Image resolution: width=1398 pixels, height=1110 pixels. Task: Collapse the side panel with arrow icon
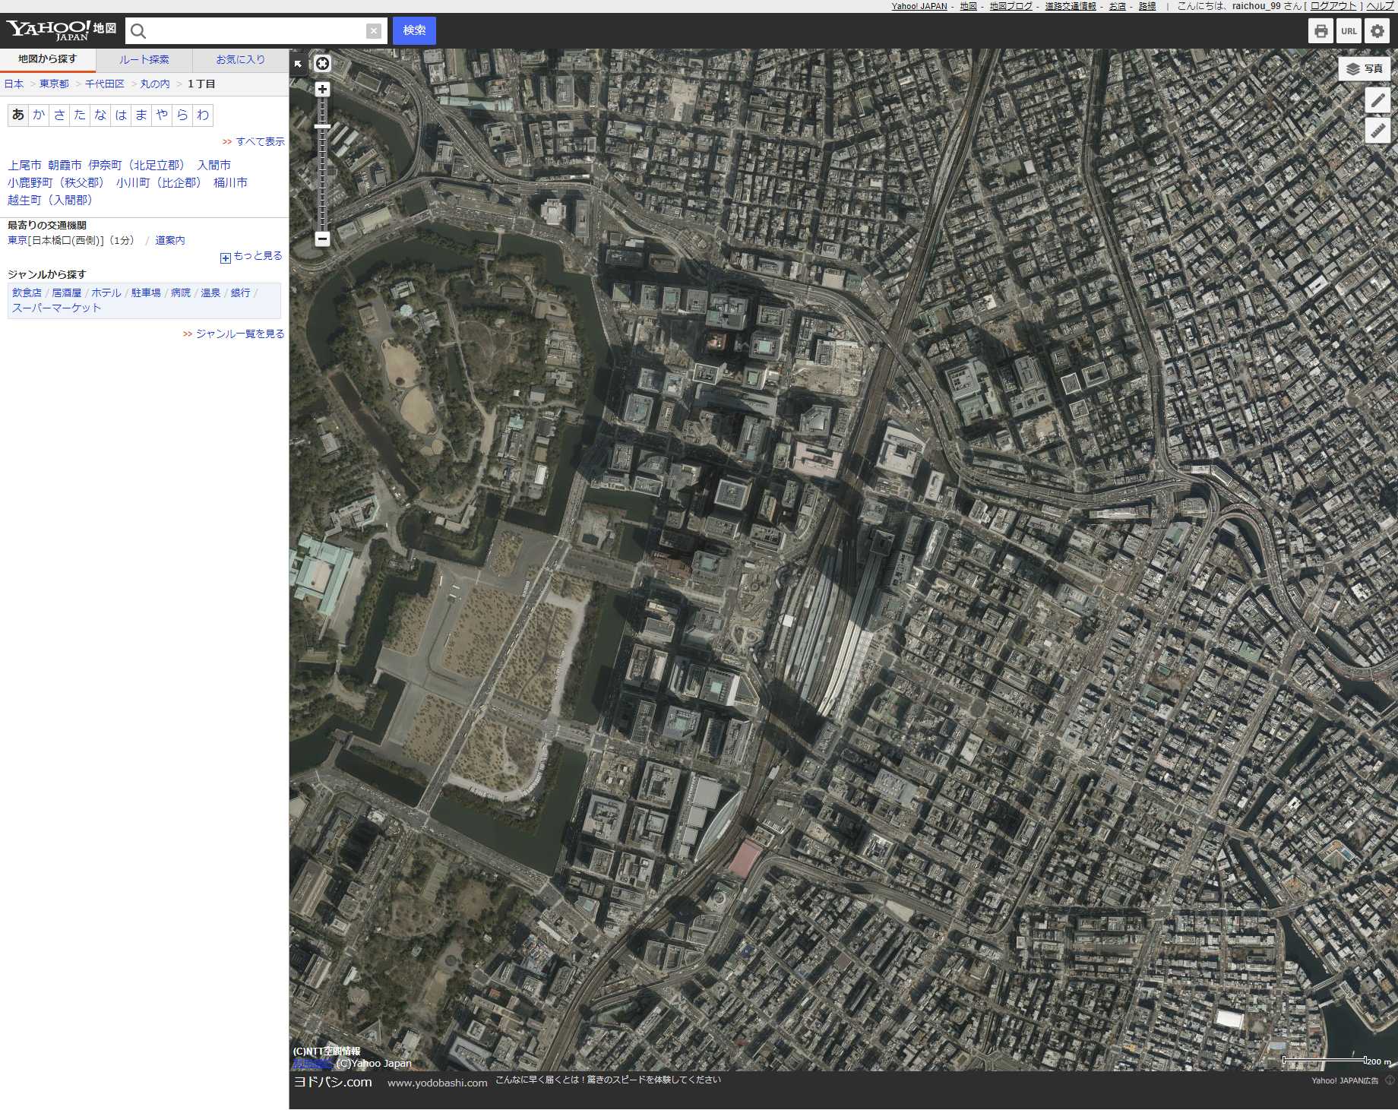pos(298,65)
